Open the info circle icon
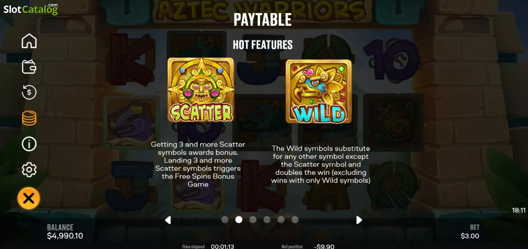The image size is (528, 249). (x=29, y=144)
